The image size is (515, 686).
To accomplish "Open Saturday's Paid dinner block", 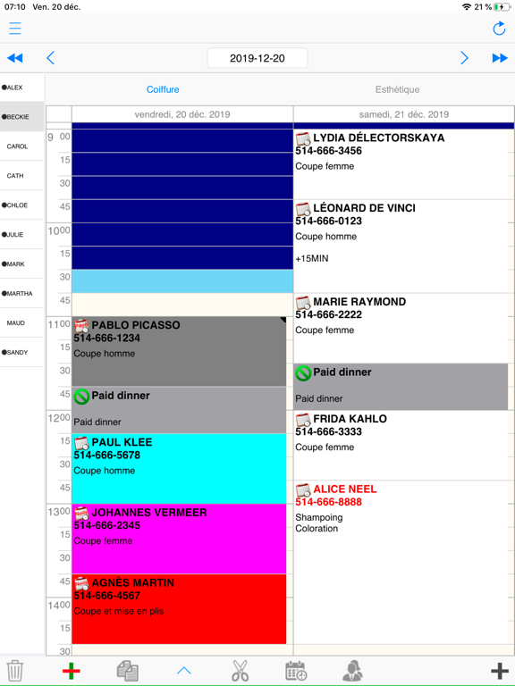I will (x=401, y=387).
